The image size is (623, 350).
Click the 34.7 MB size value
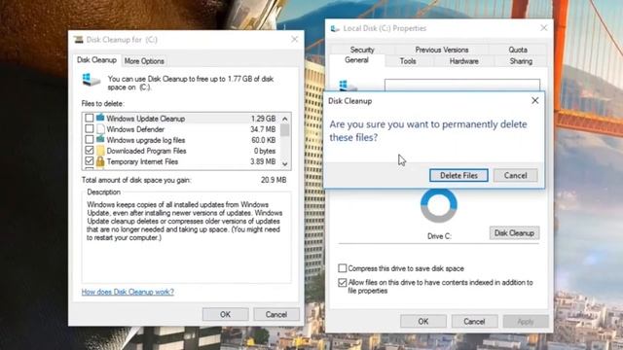pos(263,129)
